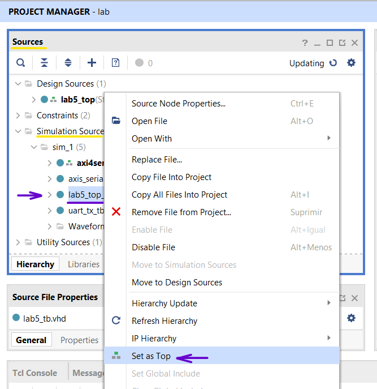Viewport: 377px width, 389px height.
Task: Select uart_tx_tb in simulation sources tree
Action: click(x=86, y=211)
